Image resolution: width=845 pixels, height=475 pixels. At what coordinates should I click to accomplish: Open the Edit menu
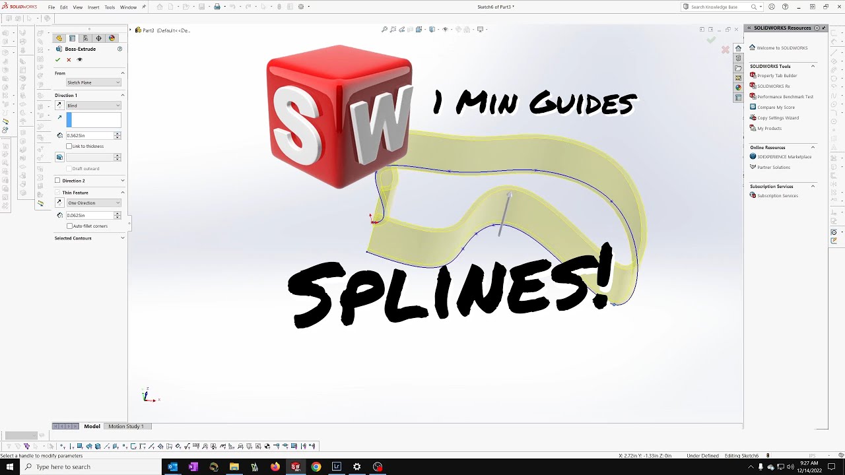(x=63, y=7)
